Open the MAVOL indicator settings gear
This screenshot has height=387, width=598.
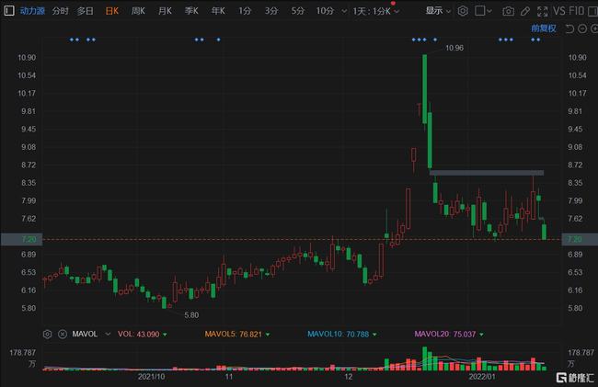tap(47, 334)
